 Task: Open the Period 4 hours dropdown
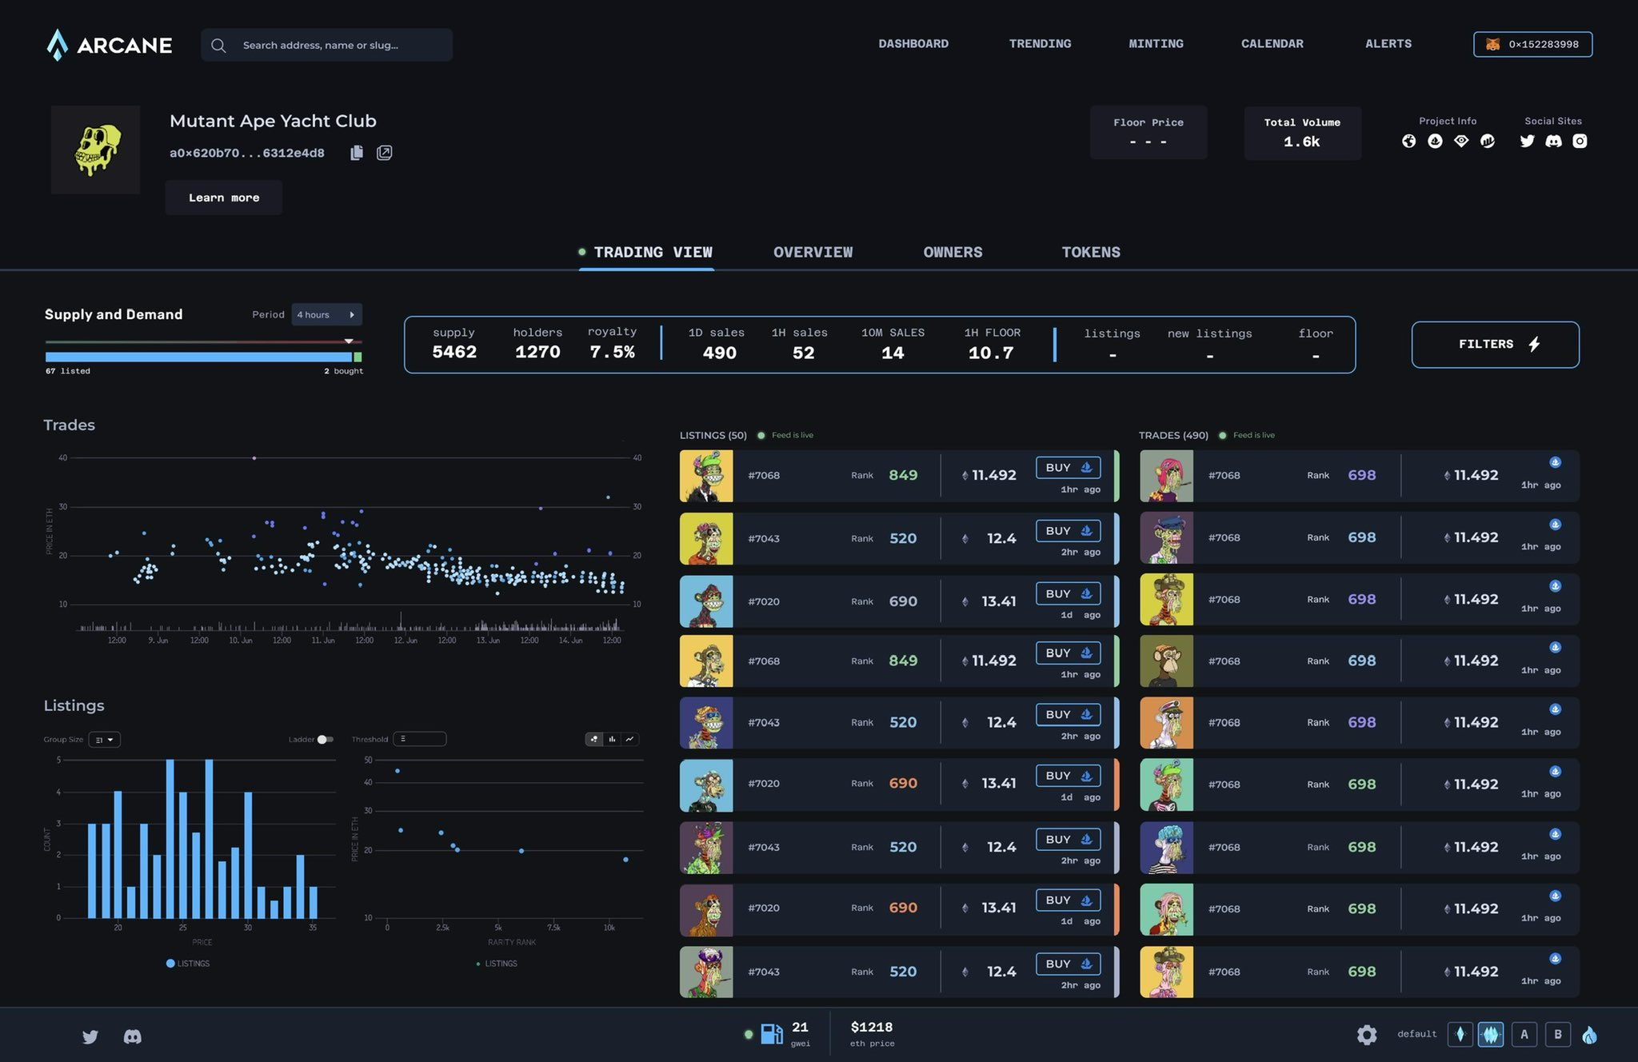tap(326, 314)
